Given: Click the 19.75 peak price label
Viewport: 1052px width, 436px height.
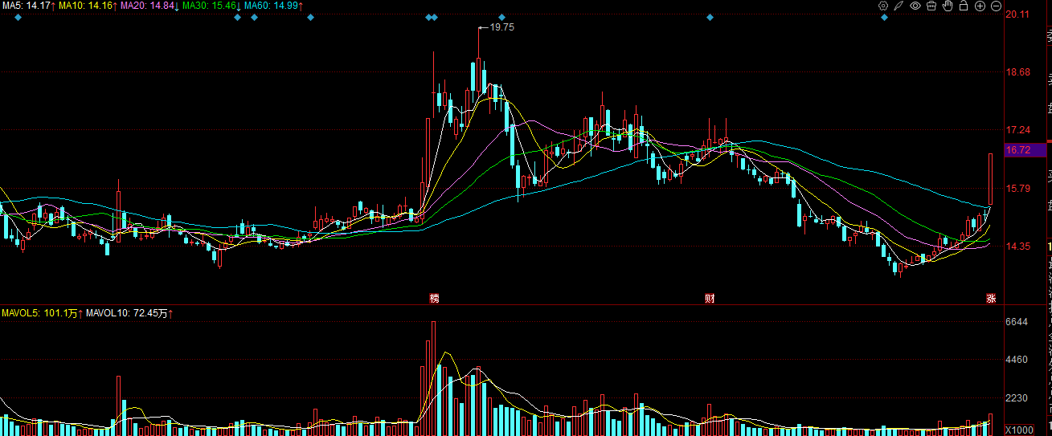Looking at the screenshot, I should (x=501, y=27).
